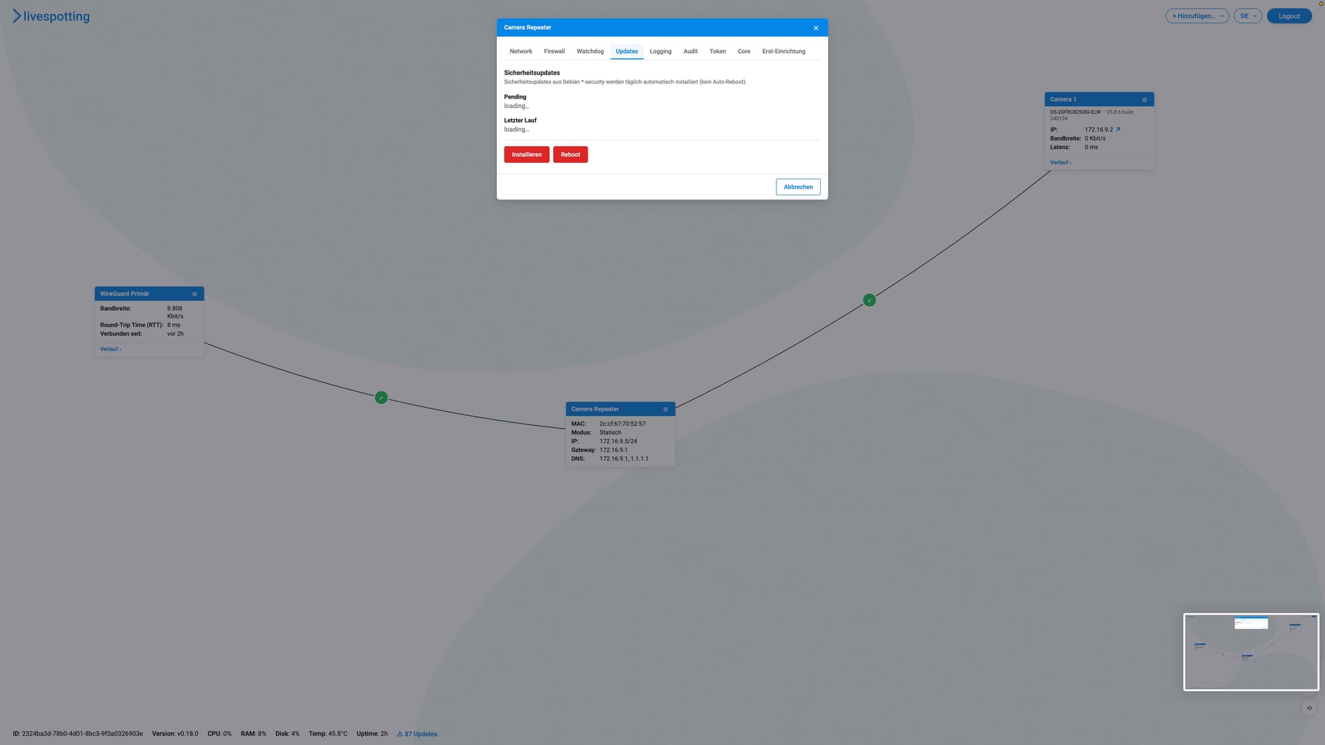Image resolution: width=1325 pixels, height=745 pixels.
Task: Open the livespotting logo home link
Action: 51,16
